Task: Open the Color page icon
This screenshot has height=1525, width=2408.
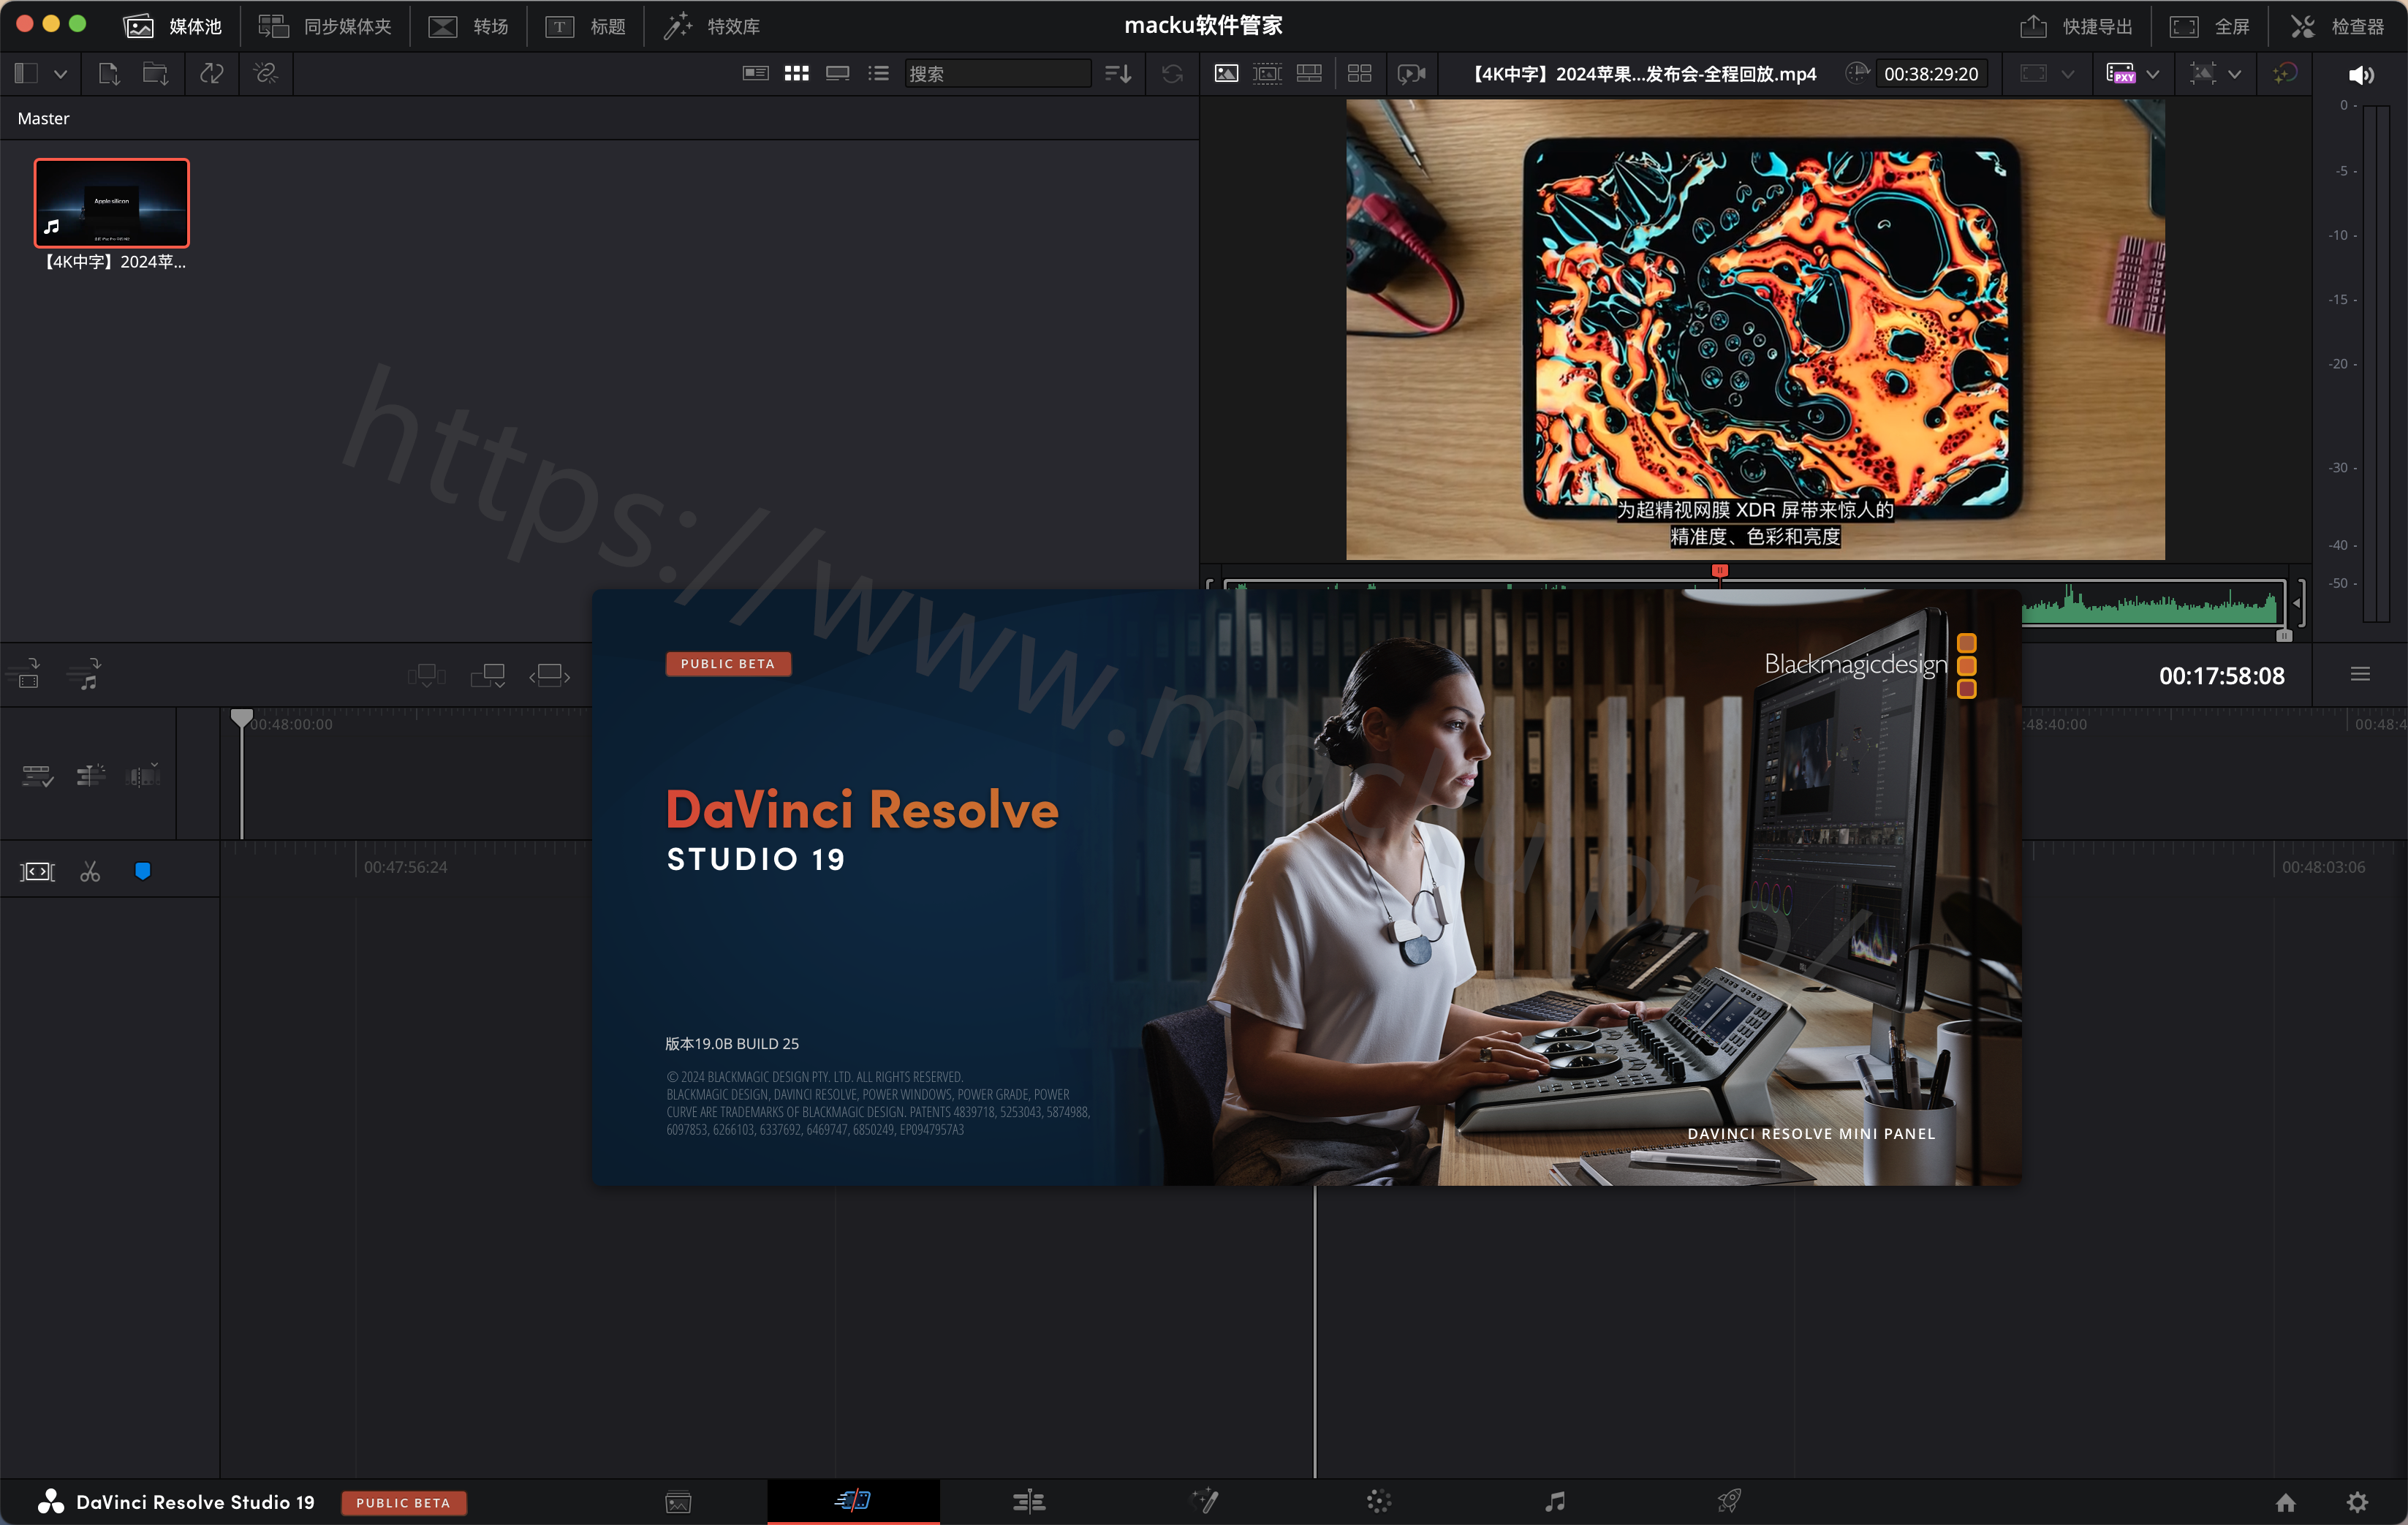Action: pyautogui.click(x=1379, y=1501)
